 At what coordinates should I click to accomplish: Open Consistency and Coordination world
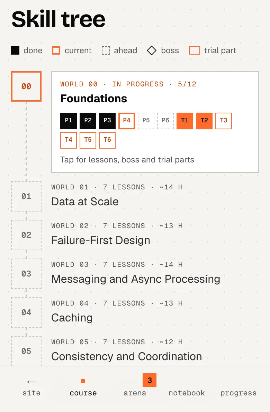127,357
